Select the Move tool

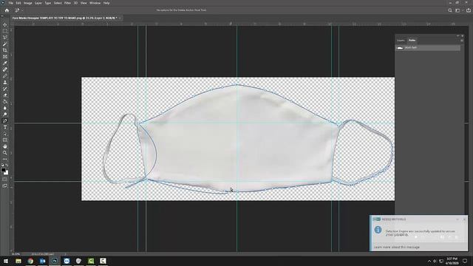pos(5,24)
